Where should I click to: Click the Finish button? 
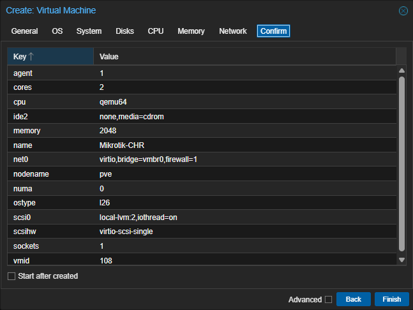pyautogui.click(x=392, y=299)
